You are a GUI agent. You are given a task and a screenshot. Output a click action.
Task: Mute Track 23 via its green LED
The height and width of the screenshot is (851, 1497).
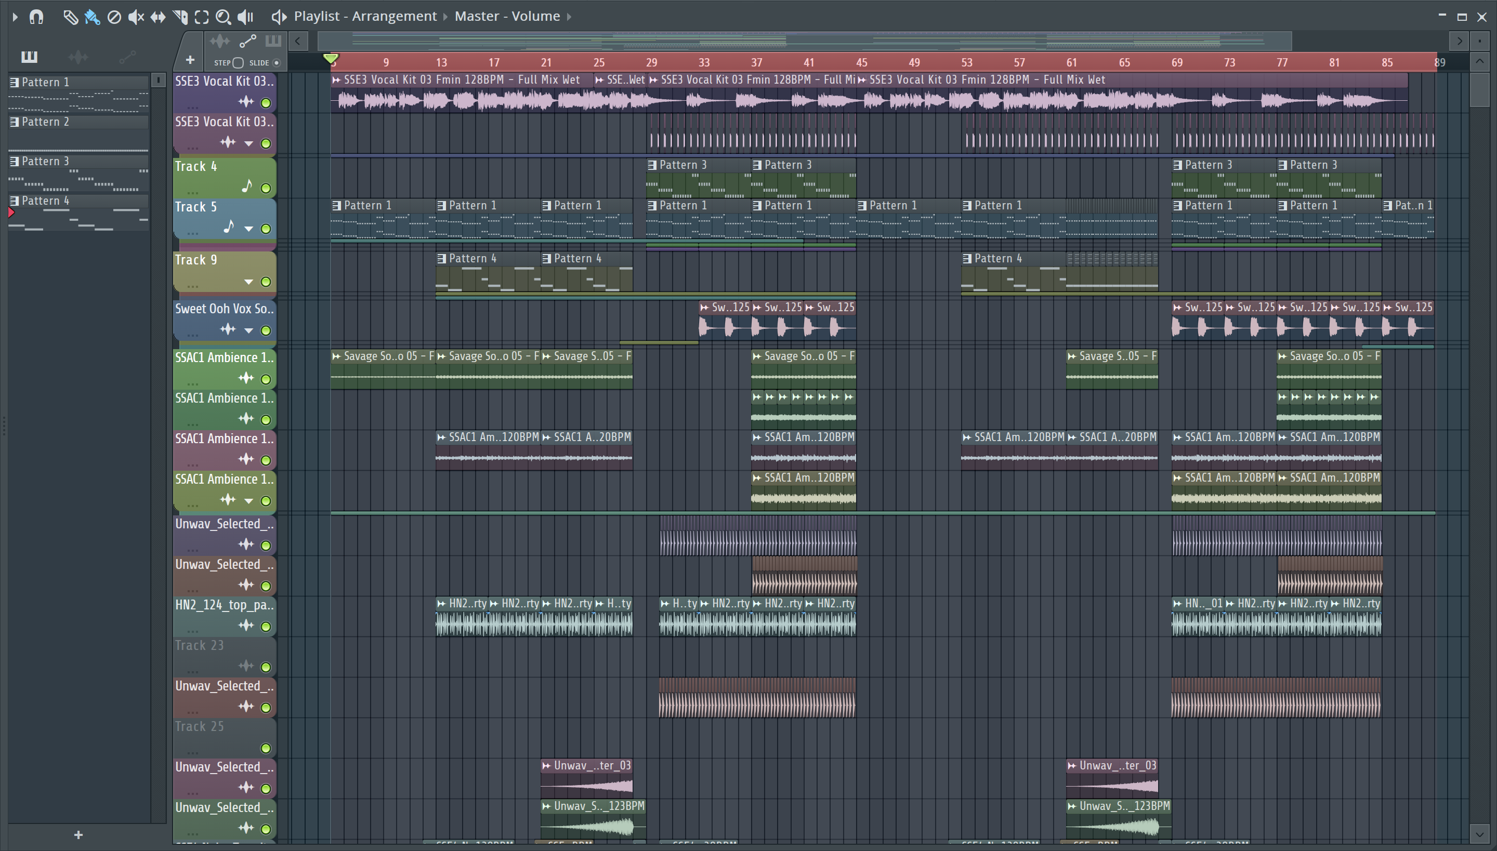pyautogui.click(x=266, y=667)
